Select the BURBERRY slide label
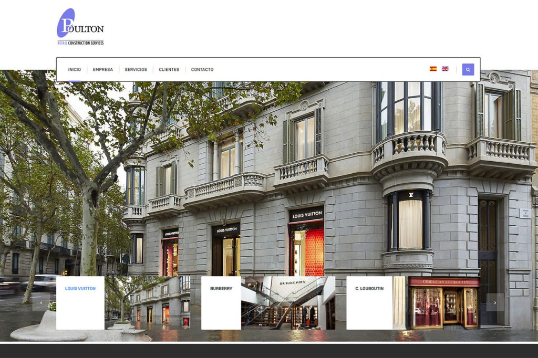This screenshot has width=538, height=358. [x=221, y=289]
